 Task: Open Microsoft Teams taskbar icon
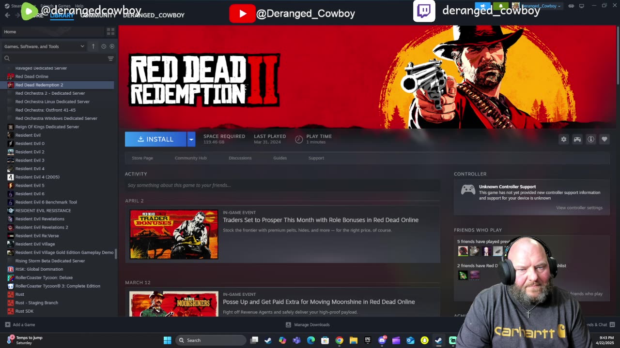pyautogui.click(x=296, y=340)
